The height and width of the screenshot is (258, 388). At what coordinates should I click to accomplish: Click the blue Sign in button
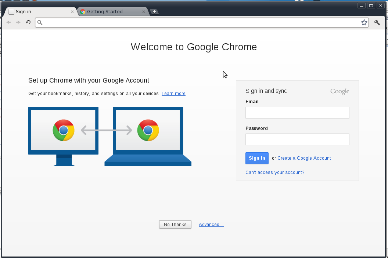point(257,158)
